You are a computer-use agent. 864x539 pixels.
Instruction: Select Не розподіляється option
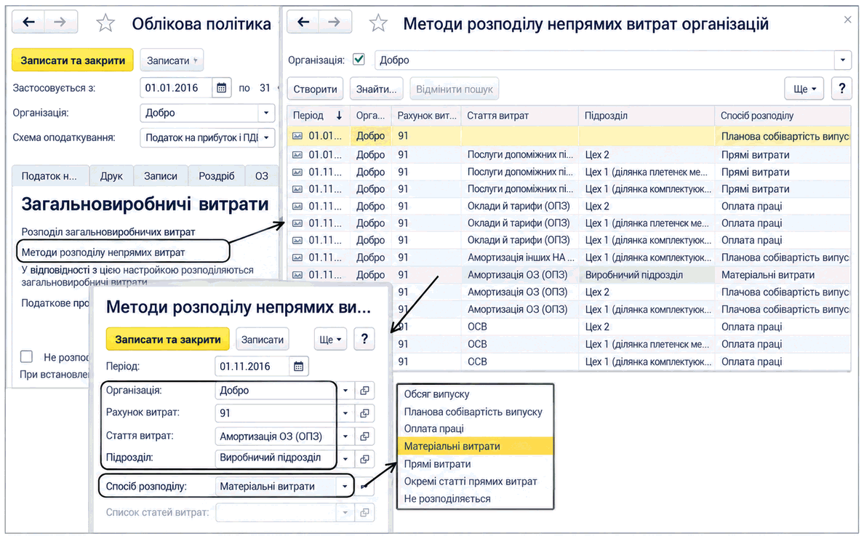coord(475,499)
